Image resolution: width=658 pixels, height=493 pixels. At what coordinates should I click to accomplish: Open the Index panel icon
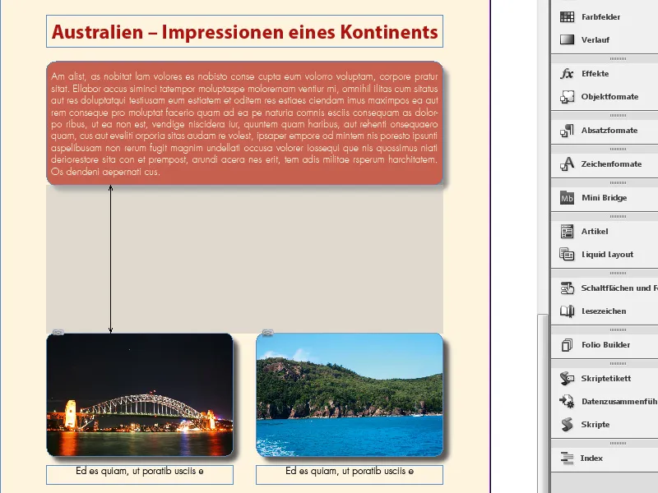click(567, 458)
